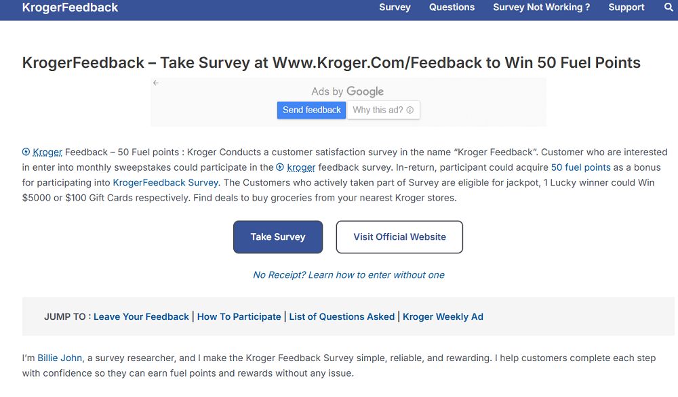This screenshot has height=397, width=678.
Task: Jump to Leave Your Feedback section
Action: (141, 316)
